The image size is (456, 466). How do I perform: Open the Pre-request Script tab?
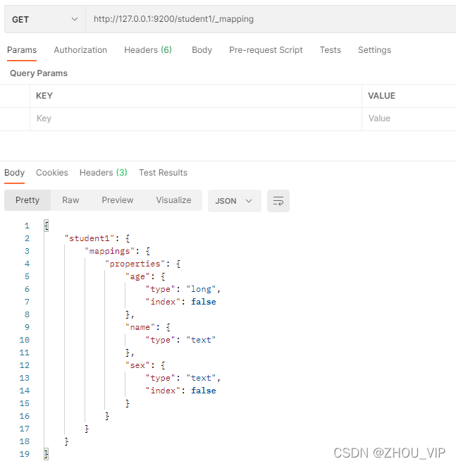(x=266, y=50)
